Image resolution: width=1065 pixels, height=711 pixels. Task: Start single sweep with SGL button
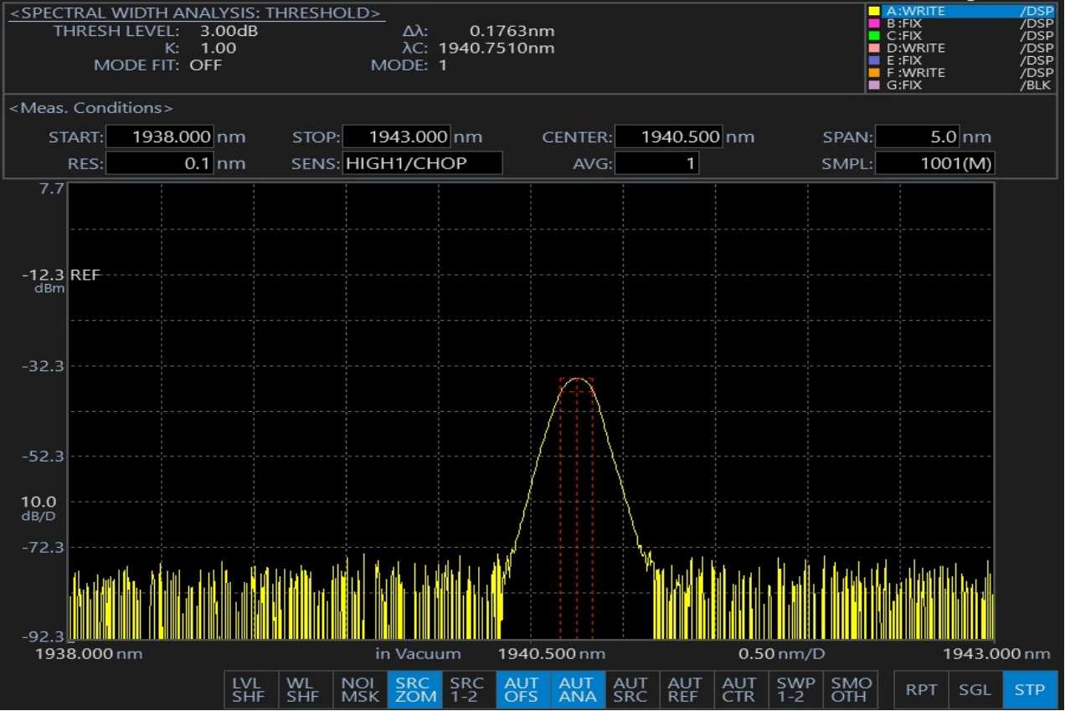click(975, 690)
